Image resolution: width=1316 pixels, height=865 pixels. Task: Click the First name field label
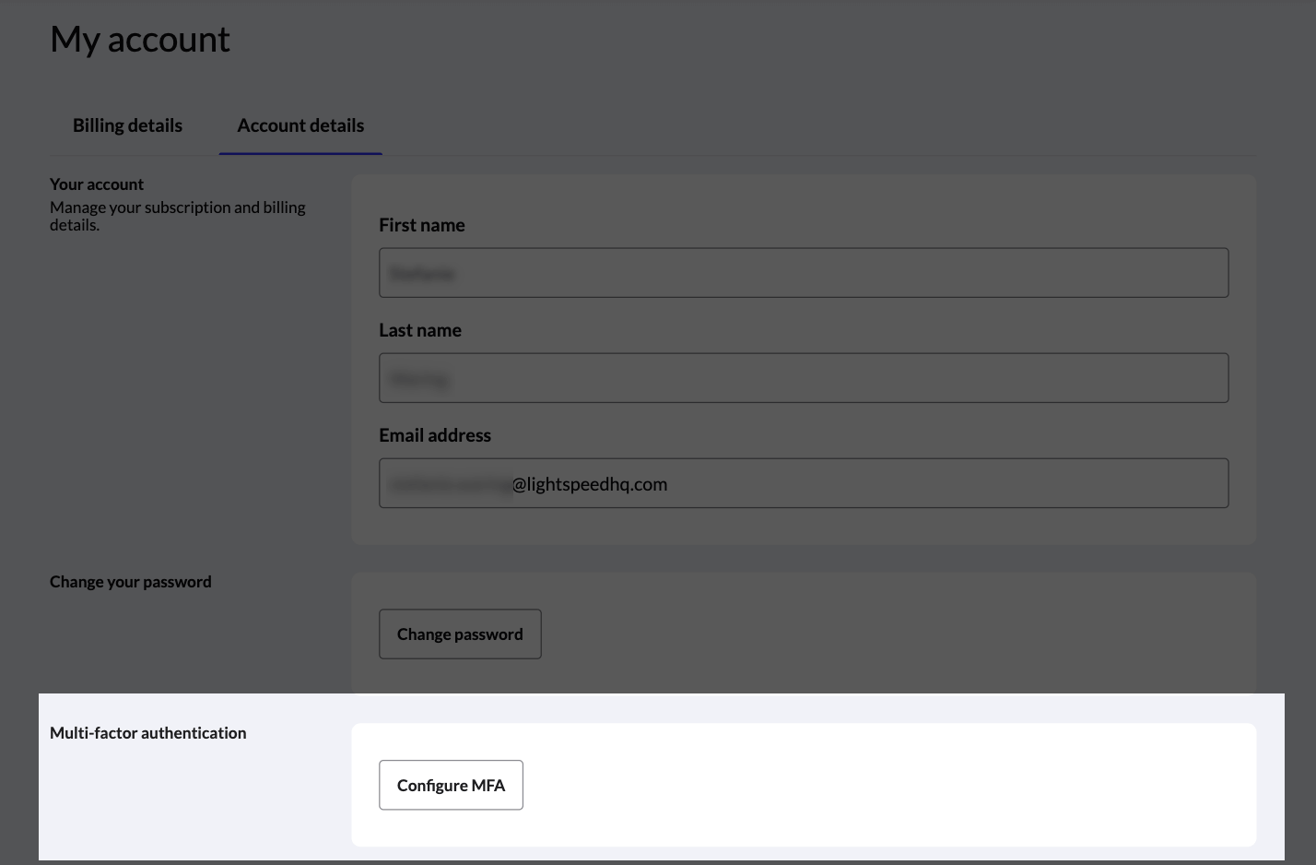pyautogui.click(x=422, y=225)
